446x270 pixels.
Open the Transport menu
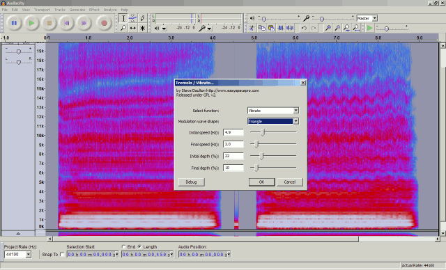click(x=42, y=10)
